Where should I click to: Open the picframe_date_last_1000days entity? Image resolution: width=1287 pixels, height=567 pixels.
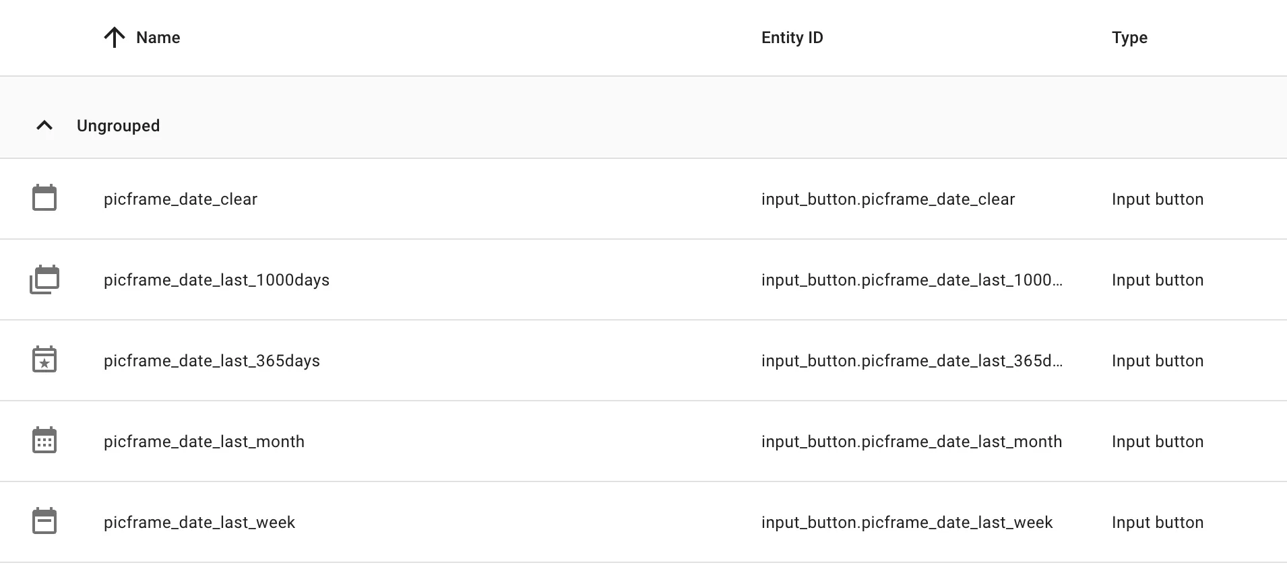[216, 280]
